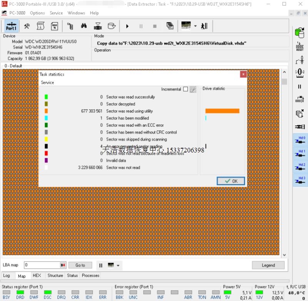Switch to the HEX tab

[x=37, y=276]
